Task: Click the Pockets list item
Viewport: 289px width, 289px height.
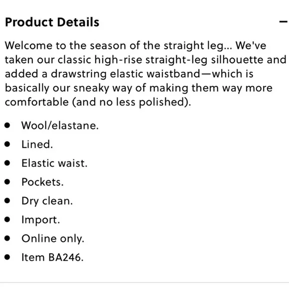Action: [x=42, y=182]
